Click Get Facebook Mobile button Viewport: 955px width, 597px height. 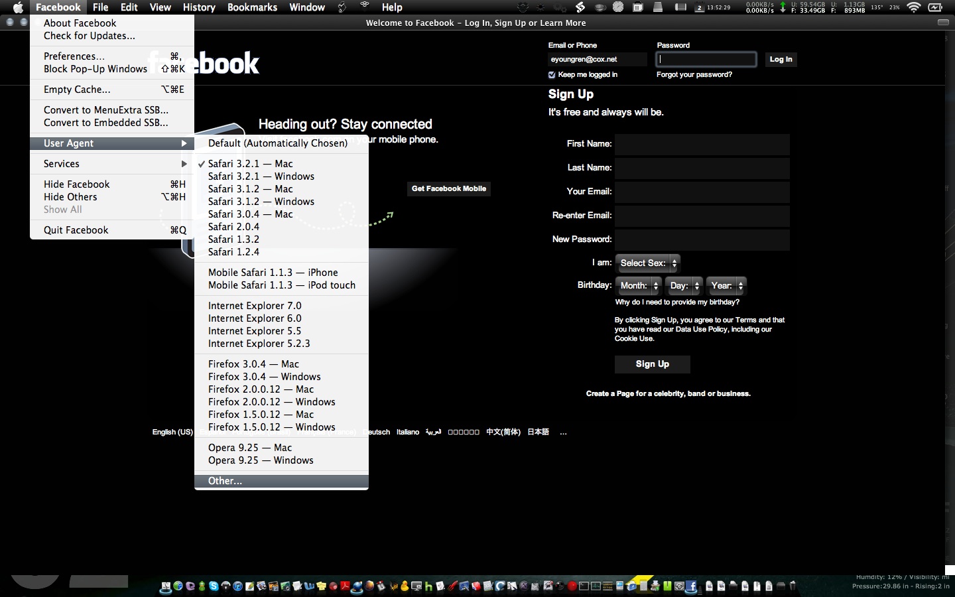click(x=449, y=189)
